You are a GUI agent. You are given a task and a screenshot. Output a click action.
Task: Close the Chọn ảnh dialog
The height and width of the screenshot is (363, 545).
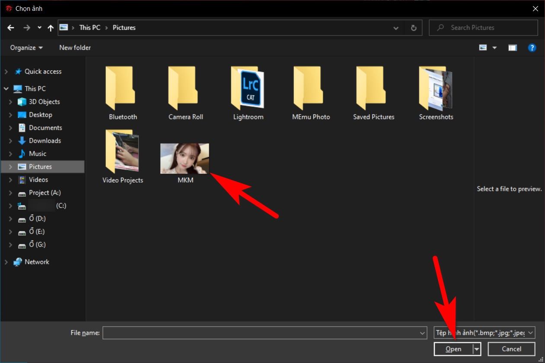[x=536, y=8]
